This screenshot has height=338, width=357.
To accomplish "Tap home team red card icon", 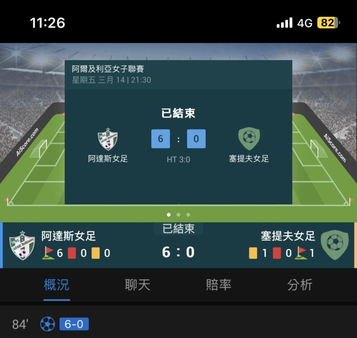I will (72, 253).
